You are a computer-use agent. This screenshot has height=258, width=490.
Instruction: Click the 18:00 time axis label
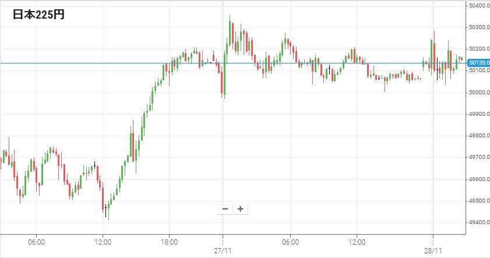pos(169,242)
